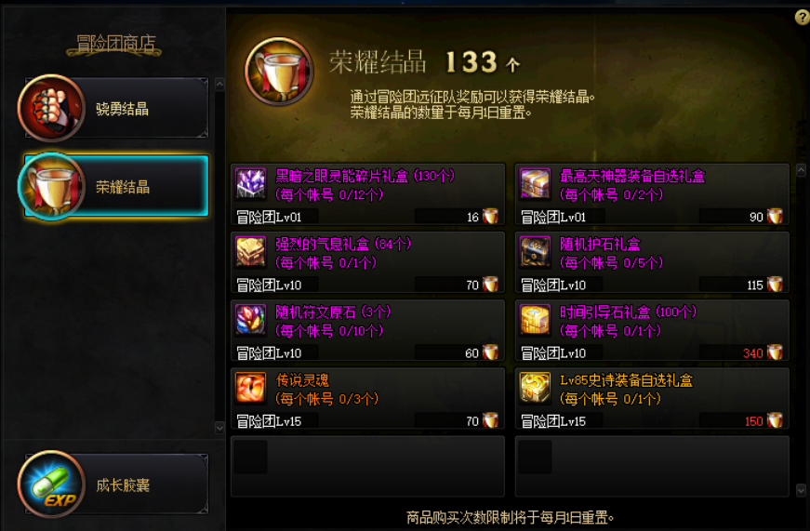Screen dimensions: 810x531
Task: Click the down arrow of sidebar scrollbar
Action: 219,428
